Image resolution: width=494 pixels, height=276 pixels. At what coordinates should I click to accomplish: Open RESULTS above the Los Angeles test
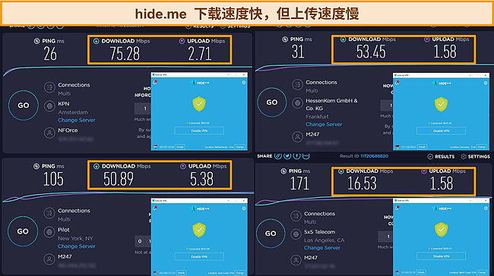(x=441, y=156)
